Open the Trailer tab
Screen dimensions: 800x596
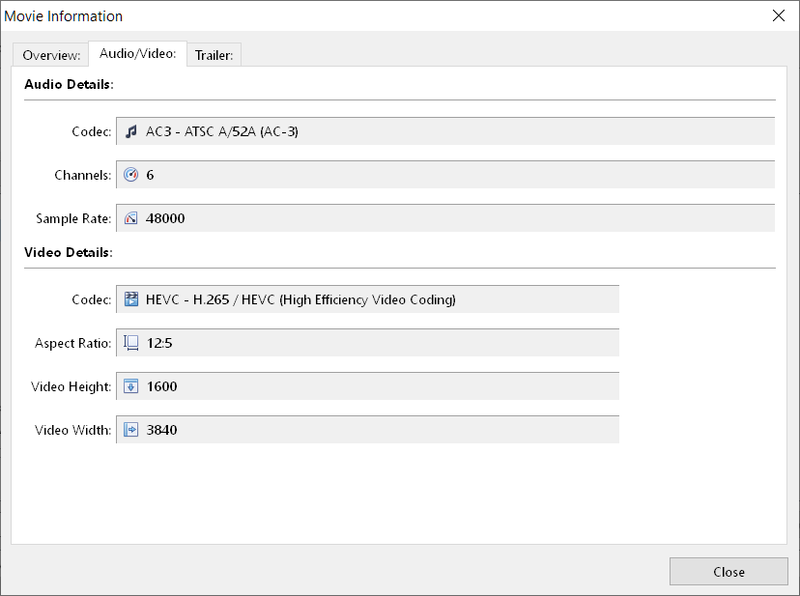214,55
